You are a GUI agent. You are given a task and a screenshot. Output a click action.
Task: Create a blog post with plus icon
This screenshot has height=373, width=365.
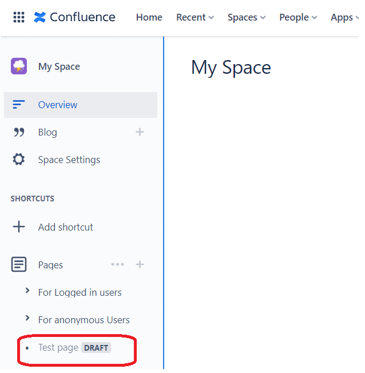(140, 132)
